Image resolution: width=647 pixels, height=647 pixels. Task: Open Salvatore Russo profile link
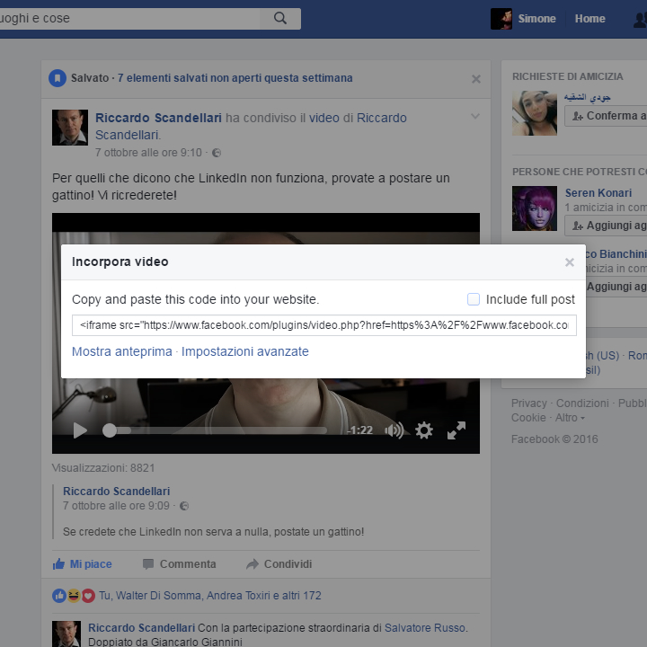424,628
